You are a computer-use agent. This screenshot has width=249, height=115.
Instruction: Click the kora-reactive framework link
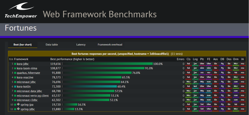pos(25,77)
